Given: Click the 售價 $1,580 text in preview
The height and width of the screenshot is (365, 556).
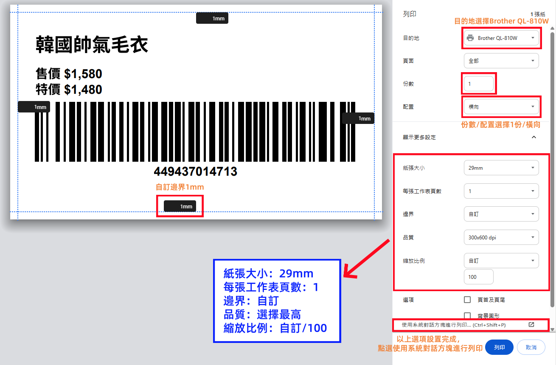Looking at the screenshot, I should (x=69, y=74).
